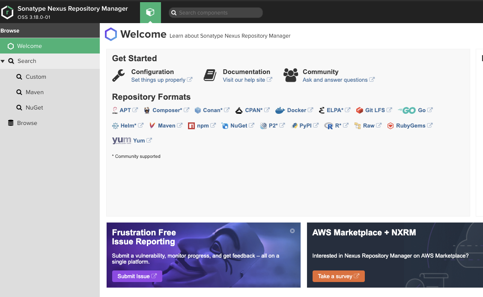Screen dimensions: 483x297
Task: Click the Helm wheel logo icon
Action: 115,125
